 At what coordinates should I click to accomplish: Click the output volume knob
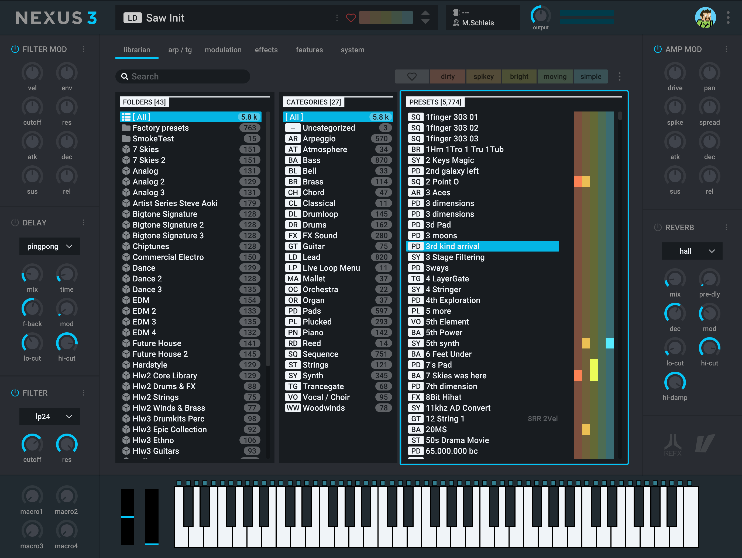540,15
